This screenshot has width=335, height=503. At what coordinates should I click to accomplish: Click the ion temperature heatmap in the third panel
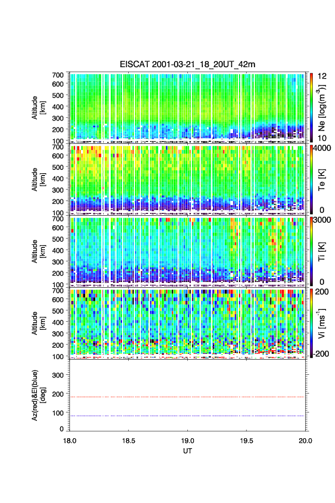(188, 250)
